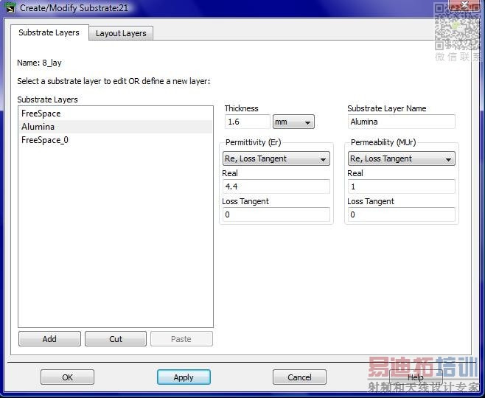Click Permittivity Real value 4.4 field
485x398 pixels.
pyautogui.click(x=276, y=186)
